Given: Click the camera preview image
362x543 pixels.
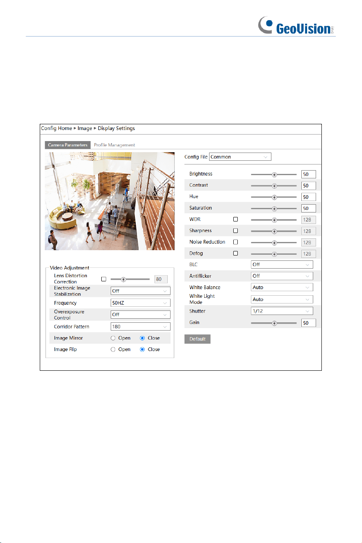Looking at the screenshot, I should coord(109,201).
